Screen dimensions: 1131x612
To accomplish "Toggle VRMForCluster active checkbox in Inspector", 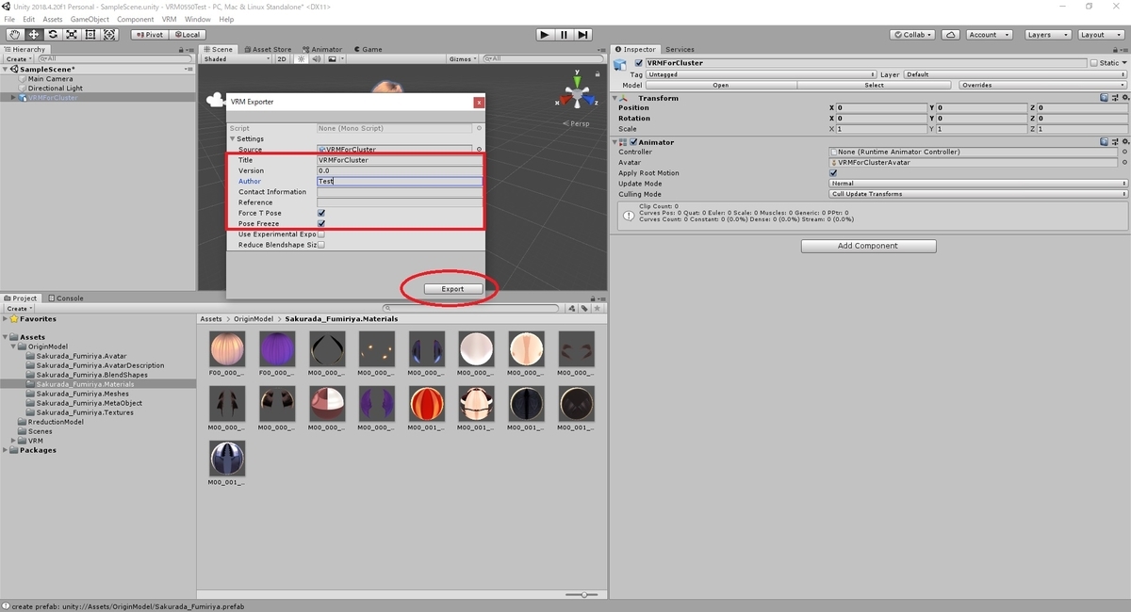I will pos(639,63).
